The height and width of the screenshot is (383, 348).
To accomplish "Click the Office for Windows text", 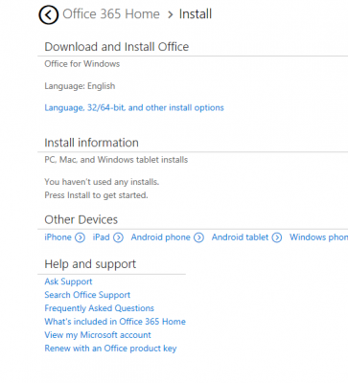I will point(82,64).
